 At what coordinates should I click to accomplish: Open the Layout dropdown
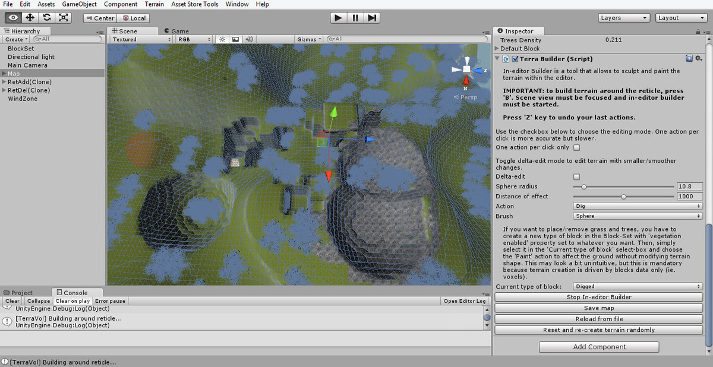click(x=681, y=18)
